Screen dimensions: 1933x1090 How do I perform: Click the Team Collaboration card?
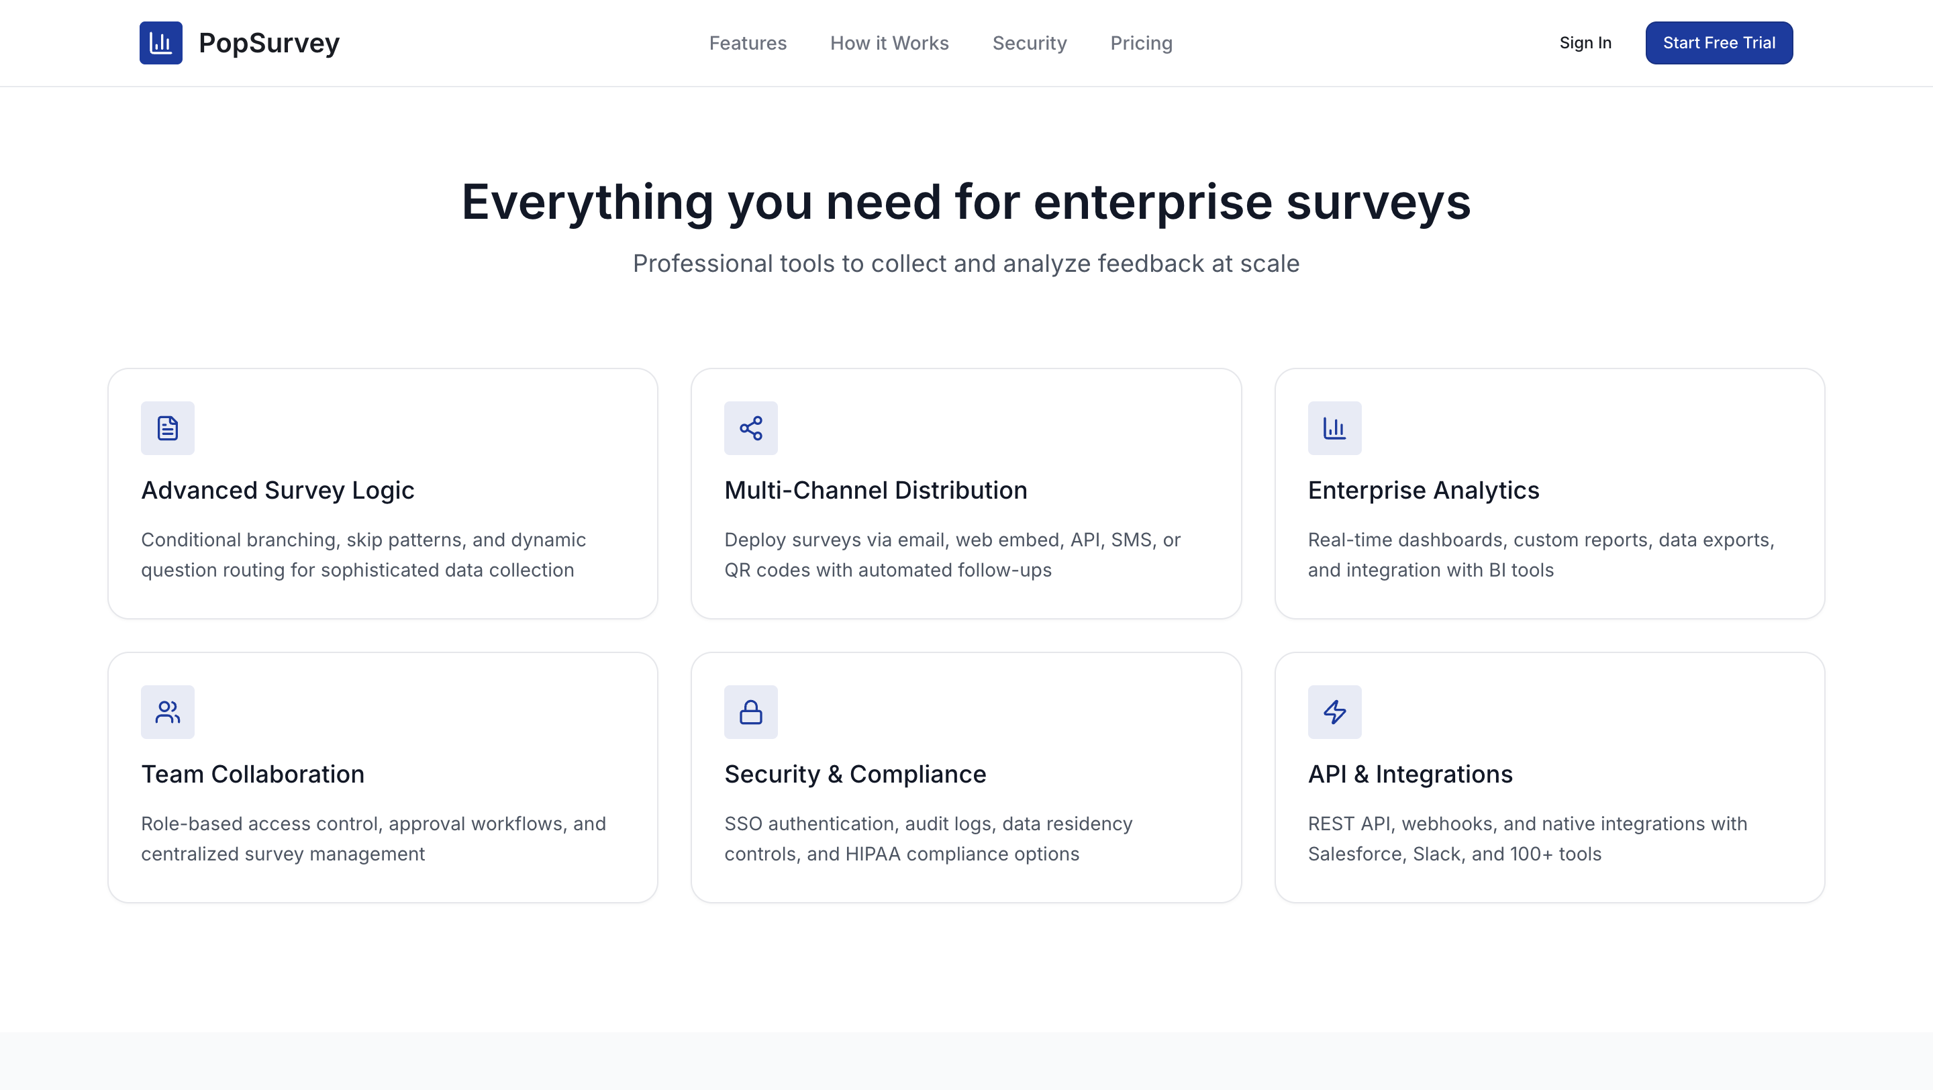pos(383,777)
